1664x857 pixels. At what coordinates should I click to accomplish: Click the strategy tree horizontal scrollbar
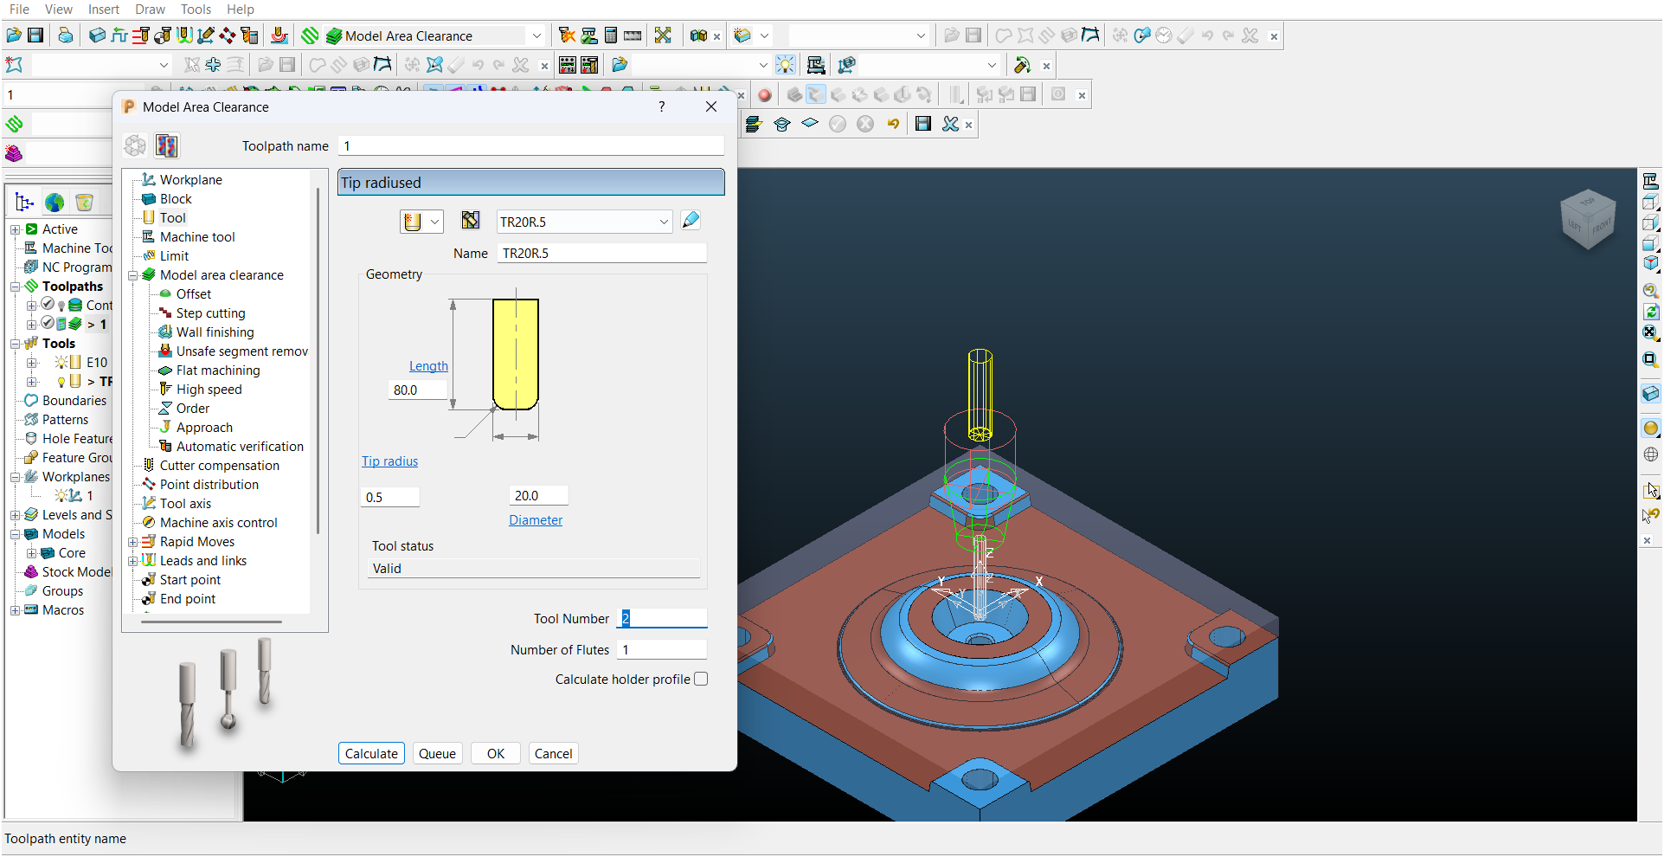211,622
